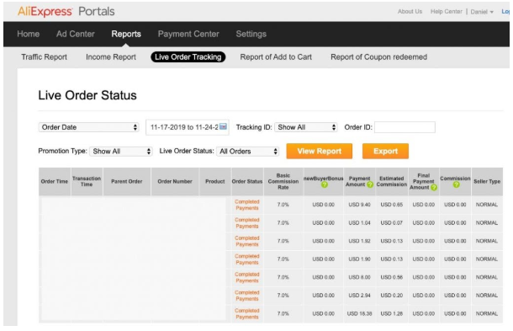Click the newBuyerBonus help question mark
The image size is (513, 331).
coord(324,184)
